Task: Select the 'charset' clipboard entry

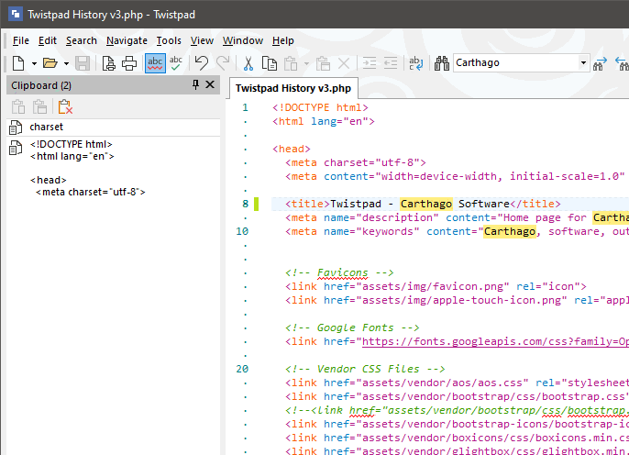Action: pos(114,128)
